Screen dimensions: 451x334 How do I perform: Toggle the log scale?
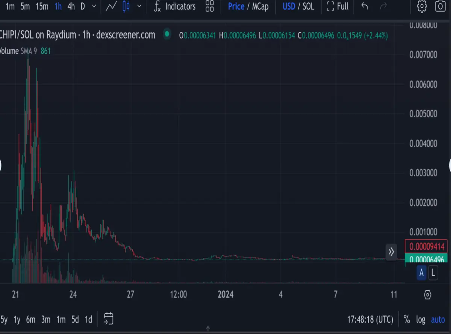click(421, 320)
